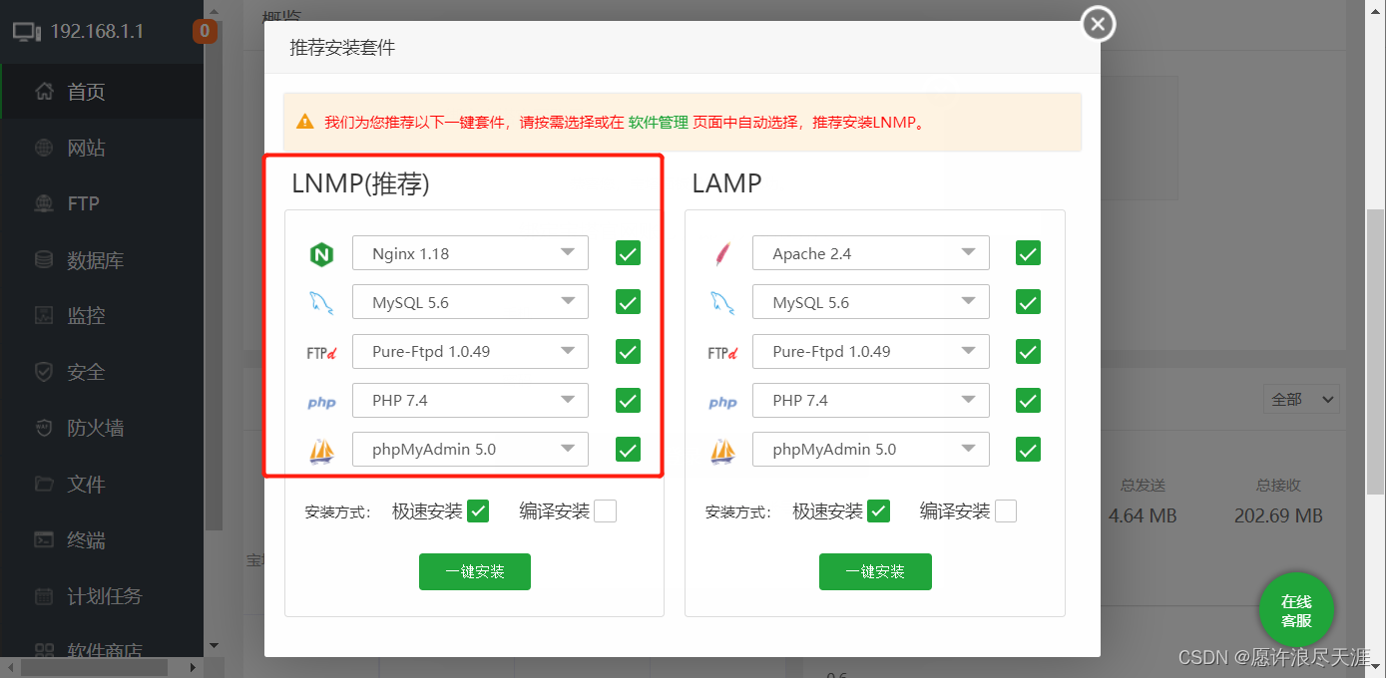The width and height of the screenshot is (1386, 678).
Task: Uncheck phpMyAdmin 5.0 in LNMP
Action: click(628, 450)
